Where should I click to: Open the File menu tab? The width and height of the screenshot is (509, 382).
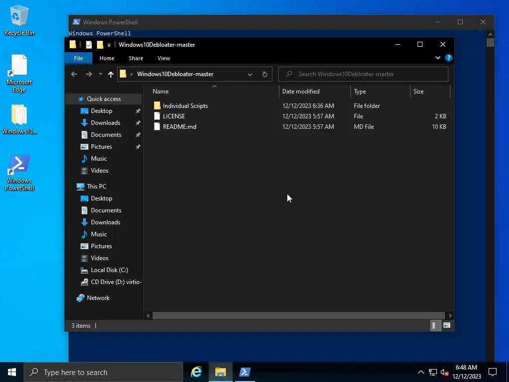click(79, 58)
